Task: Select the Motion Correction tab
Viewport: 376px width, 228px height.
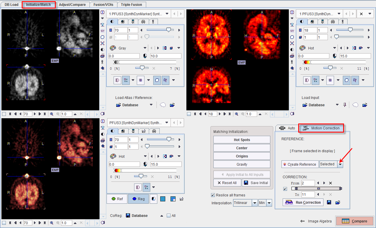Action: (x=321, y=128)
